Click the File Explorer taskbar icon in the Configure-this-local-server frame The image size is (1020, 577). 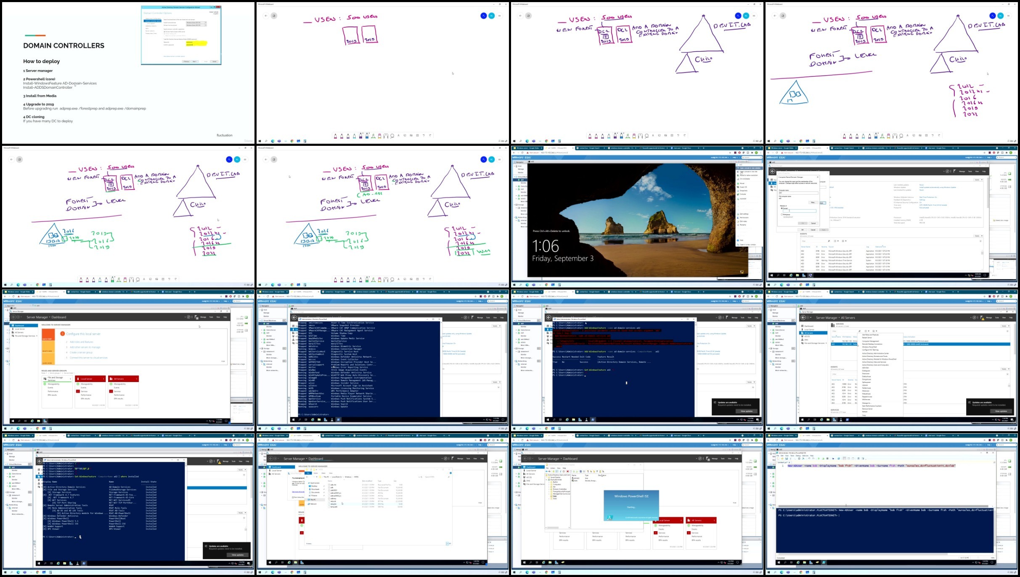pyautogui.click(x=38, y=421)
